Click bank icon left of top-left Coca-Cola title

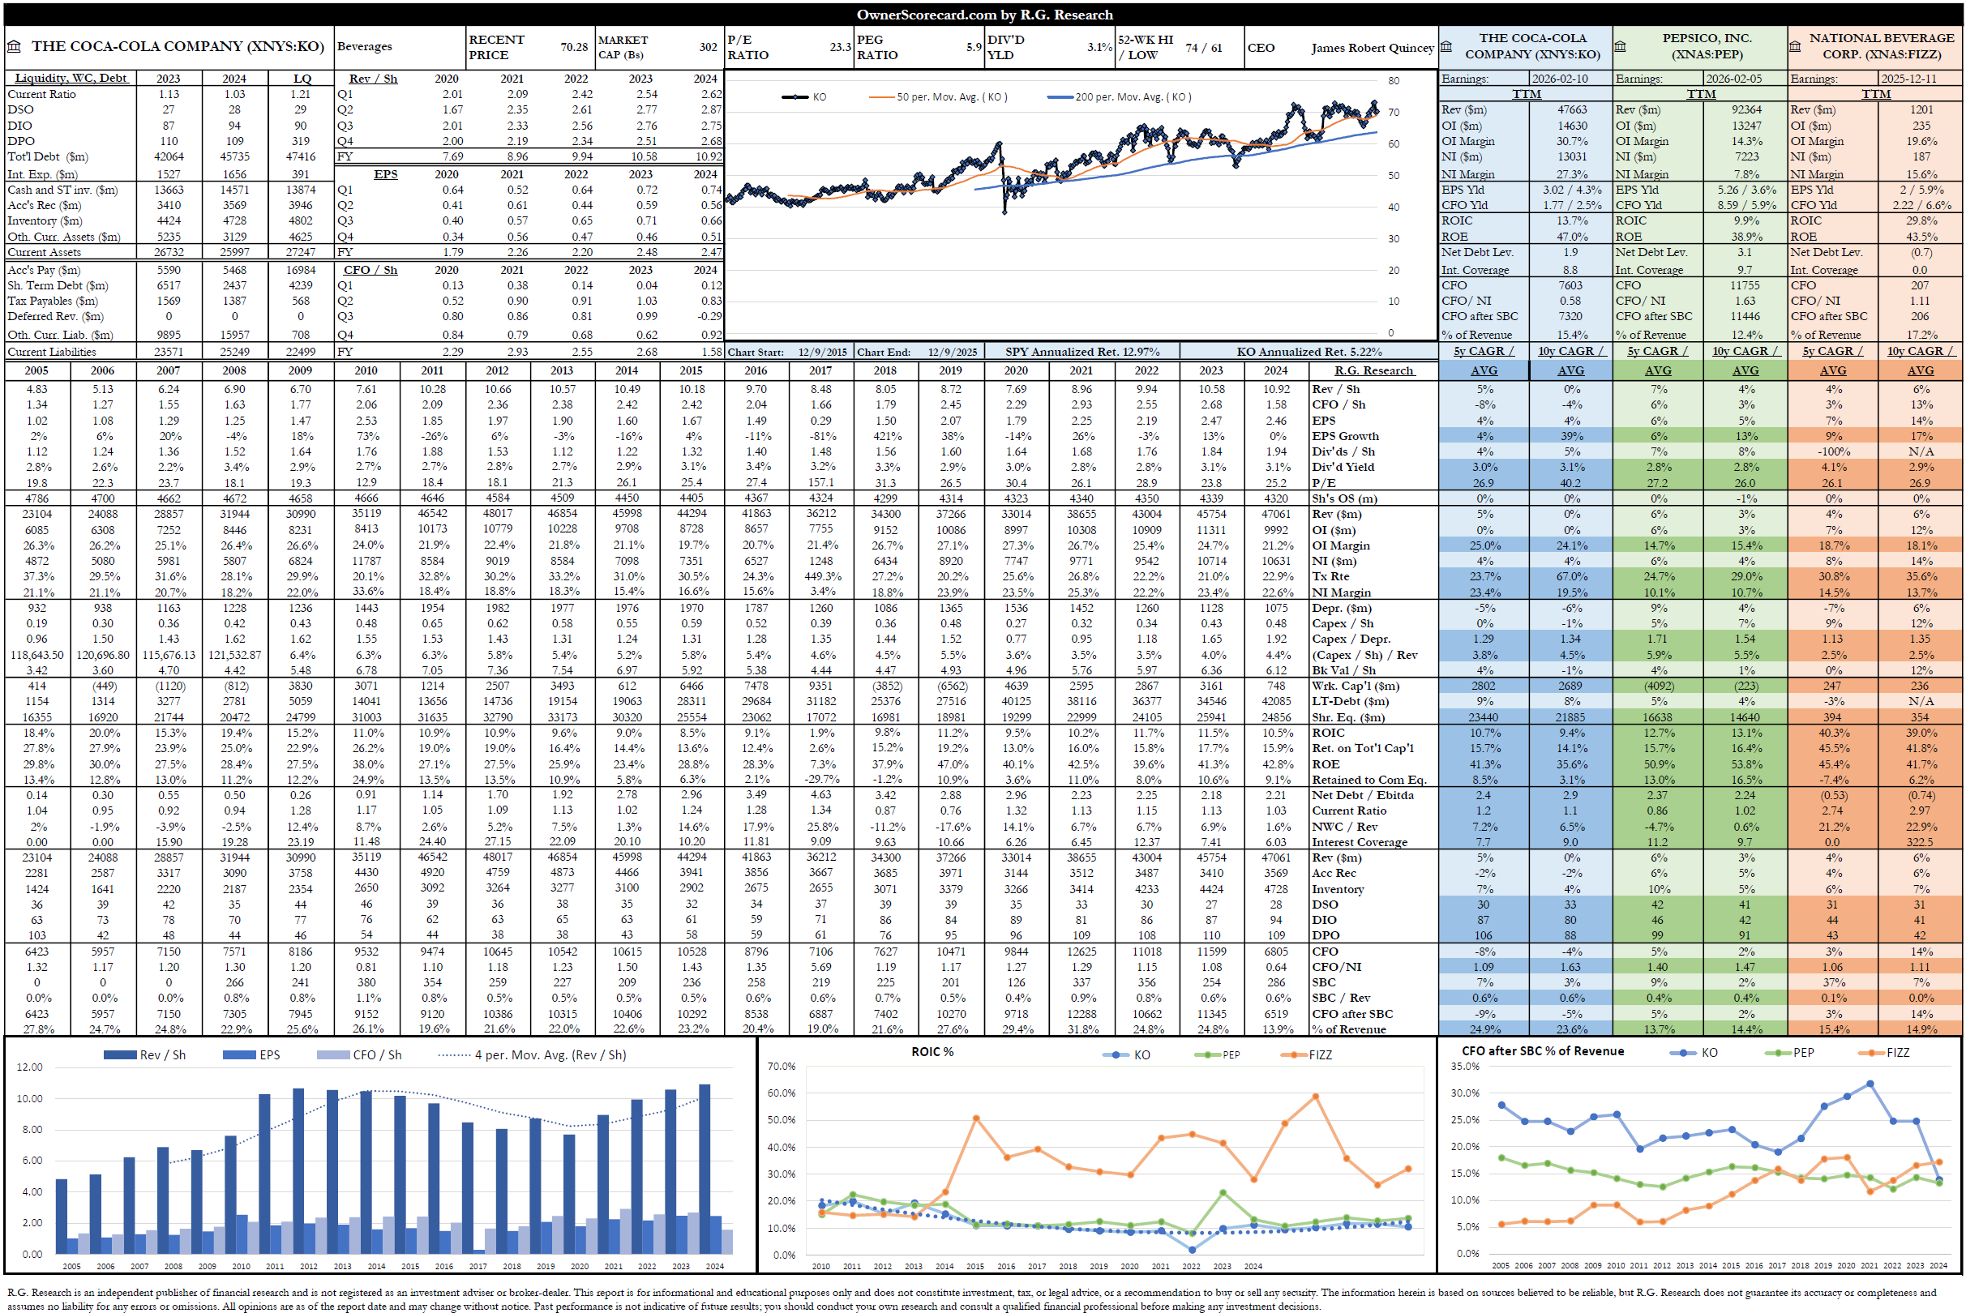[x=15, y=47]
